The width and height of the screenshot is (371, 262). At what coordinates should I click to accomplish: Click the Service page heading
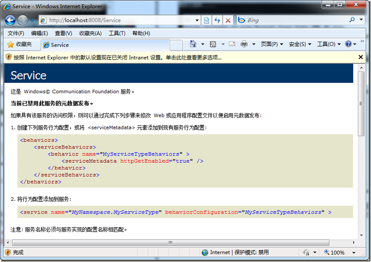point(29,75)
